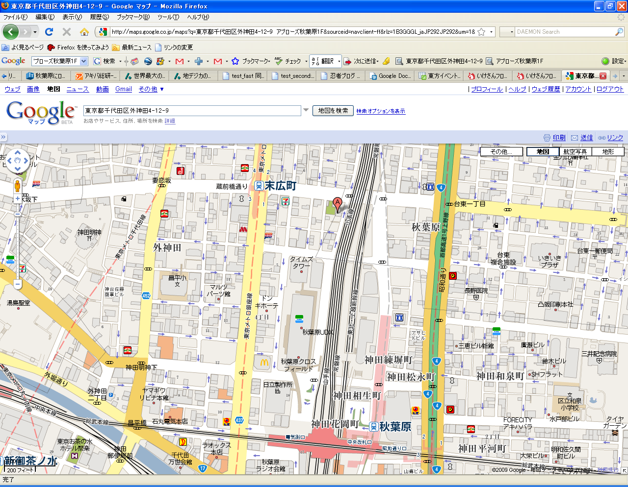This screenshot has height=487, width=628.
Task: Bookmark this page with the star icon
Action: [481, 32]
